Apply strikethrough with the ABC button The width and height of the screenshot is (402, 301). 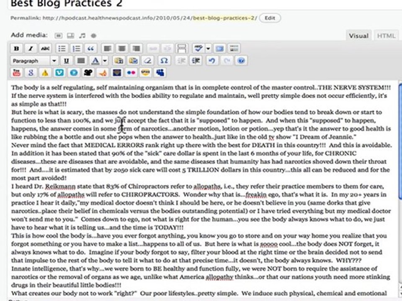click(45, 48)
